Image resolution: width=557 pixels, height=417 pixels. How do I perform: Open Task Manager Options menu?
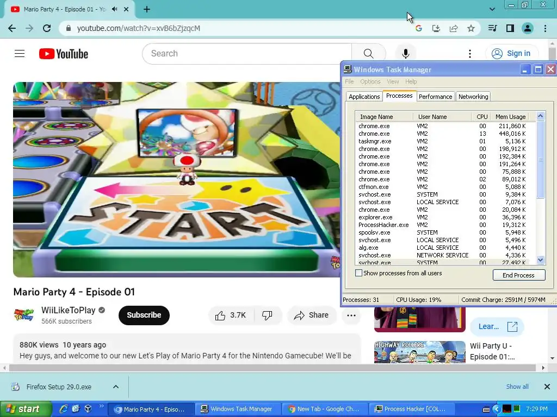370,81
